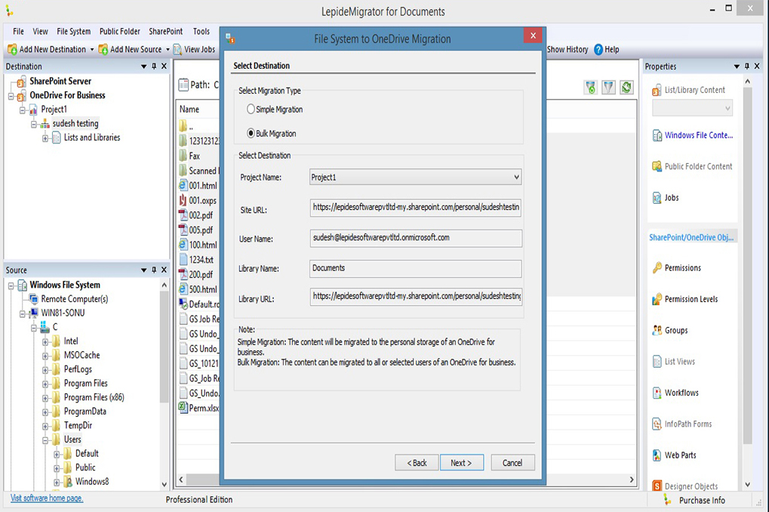The image size is (769, 512).
Task: Select the Simple Migration radio button
Action: tap(250, 108)
